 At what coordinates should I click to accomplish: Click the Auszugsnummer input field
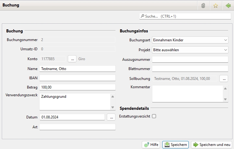coord(190,60)
